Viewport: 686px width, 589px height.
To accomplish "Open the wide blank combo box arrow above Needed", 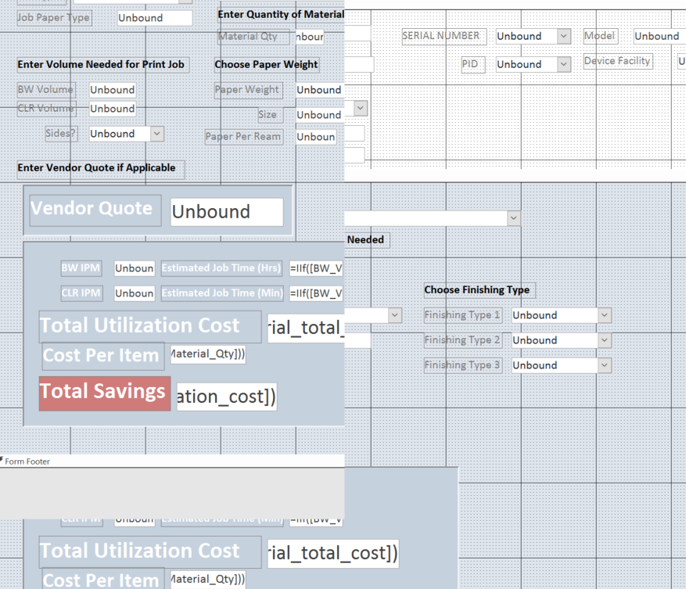I will (x=514, y=218).
